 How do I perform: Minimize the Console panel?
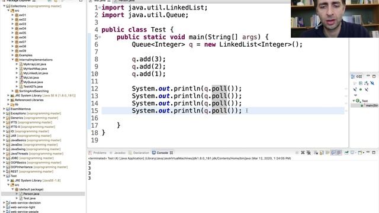368,153
